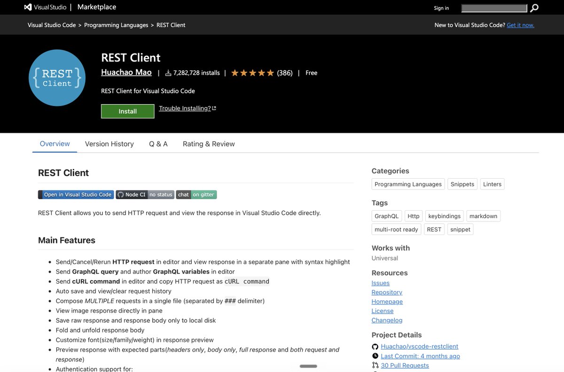This screenshot has height=372, width=564.
Task: Select the Programming Languages category tag
Action: [408, 184]
